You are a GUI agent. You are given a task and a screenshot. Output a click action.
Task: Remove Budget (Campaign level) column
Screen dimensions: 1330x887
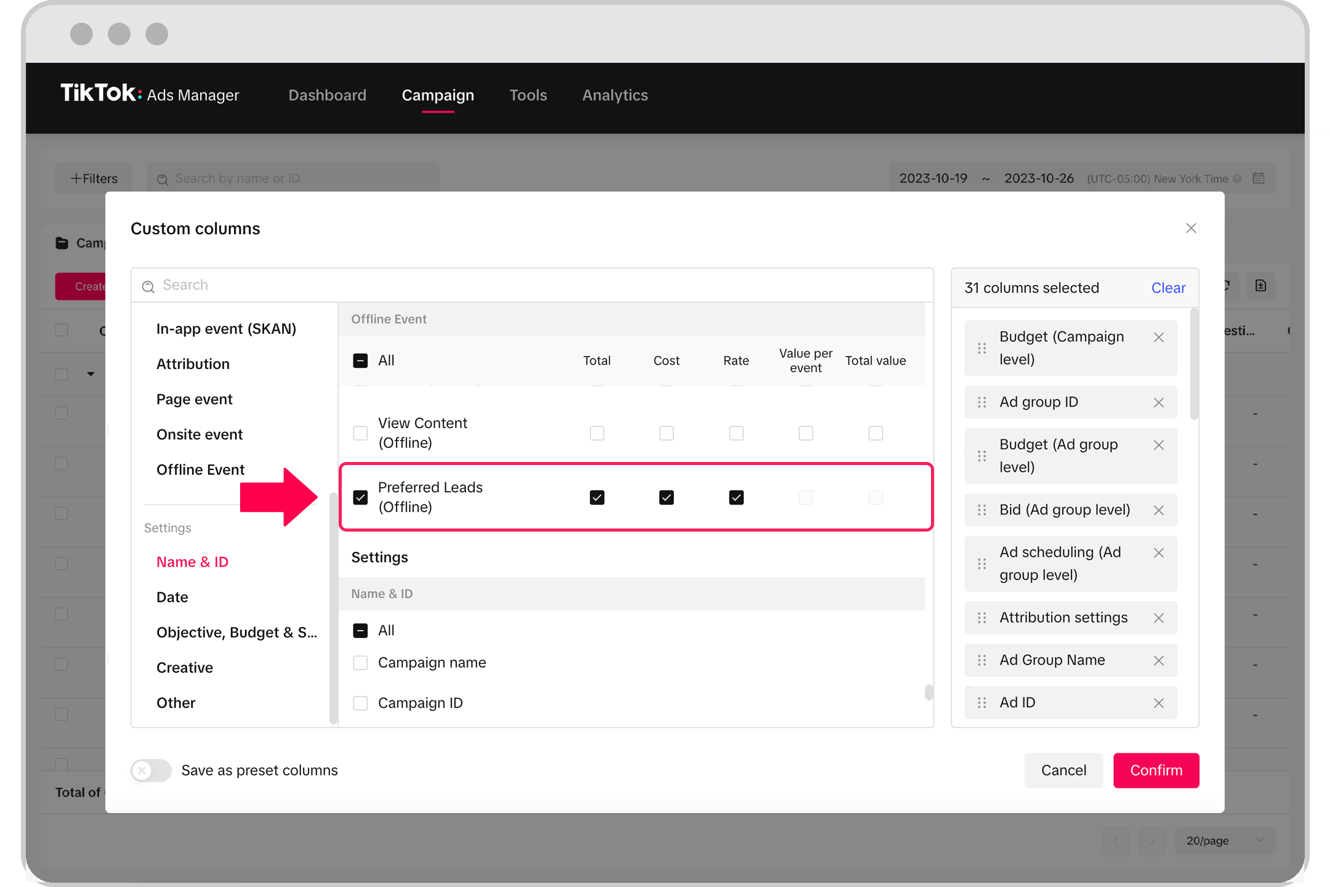(1159, 337)
